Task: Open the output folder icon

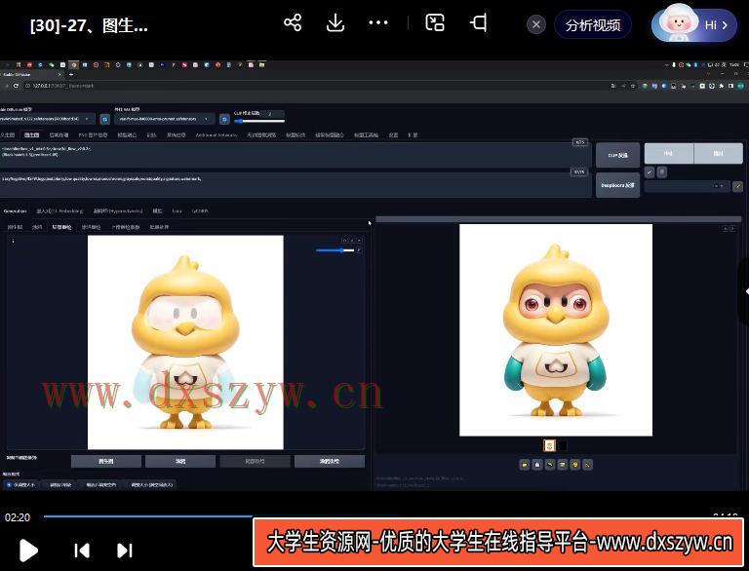Action: coord(525,464)
